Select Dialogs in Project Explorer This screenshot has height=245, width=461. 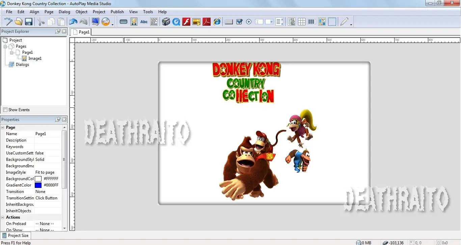[22, 65]
